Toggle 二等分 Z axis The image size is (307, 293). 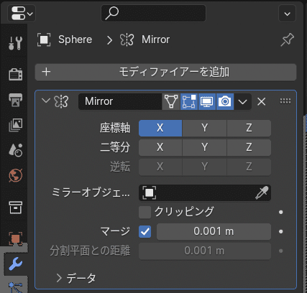coord(249,147)
